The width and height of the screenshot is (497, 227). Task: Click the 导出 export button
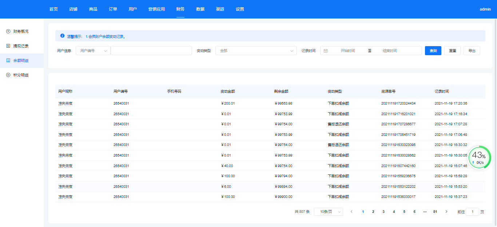472,51
